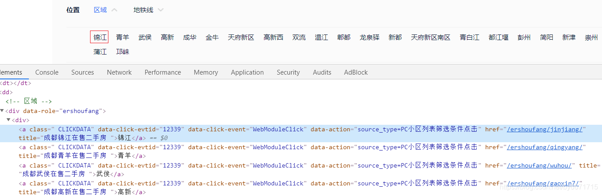This screenshot has height=195, width=602.
Task: Choose the 锦江 district link
Action: [x=99, y=38]
